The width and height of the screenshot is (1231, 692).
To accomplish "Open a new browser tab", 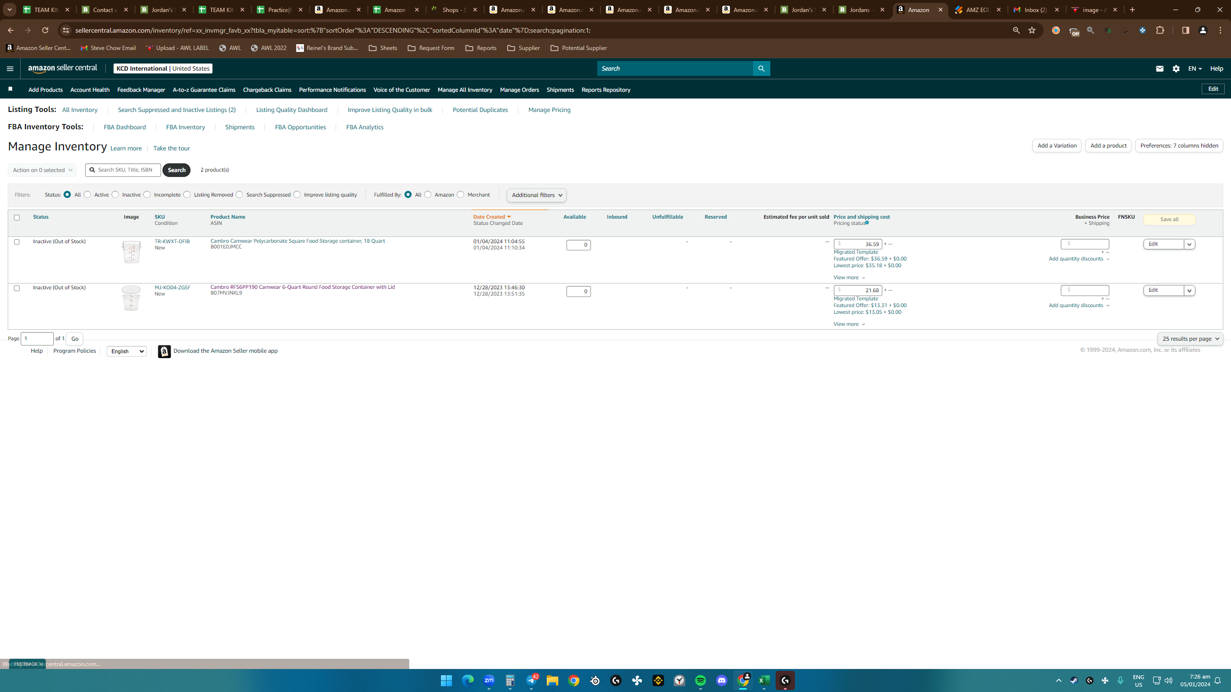I will 1132,10.
